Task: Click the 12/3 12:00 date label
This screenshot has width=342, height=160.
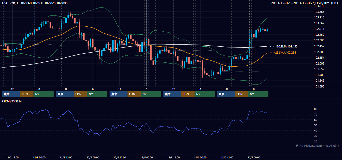Action: (66, 158)
